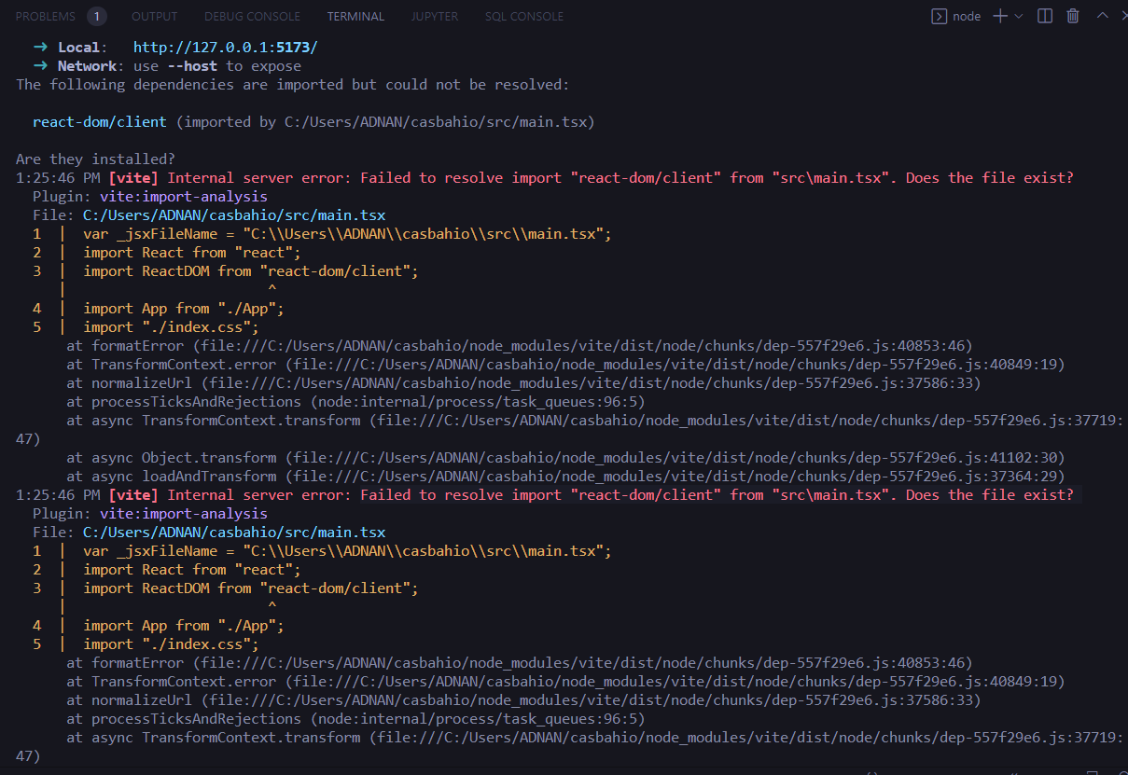Maximize panel with the up chevron

pos(1103,16)
